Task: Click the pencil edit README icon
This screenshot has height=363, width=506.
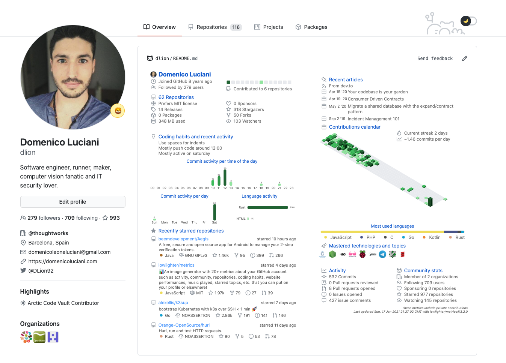Action: coord(465,58)
